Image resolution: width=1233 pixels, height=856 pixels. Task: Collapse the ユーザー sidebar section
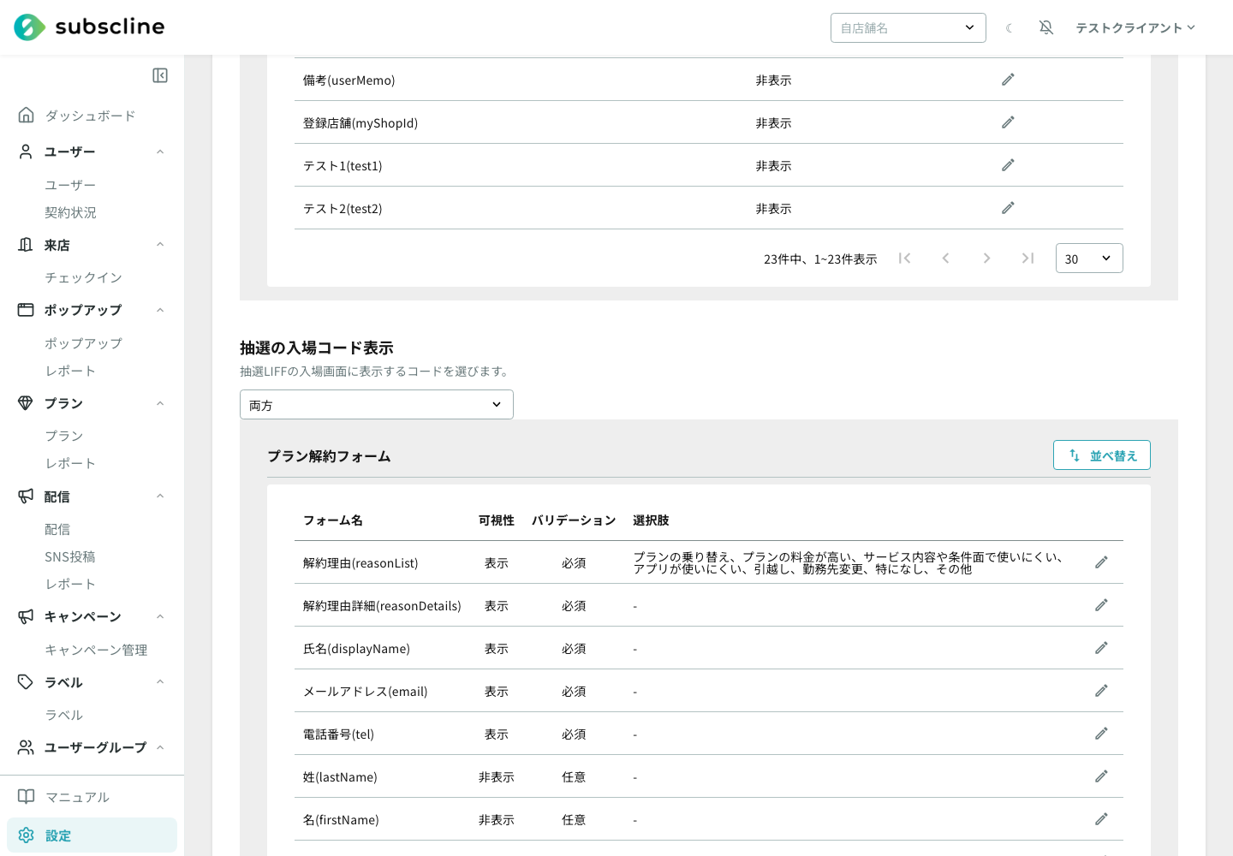(x=160, y=152)
